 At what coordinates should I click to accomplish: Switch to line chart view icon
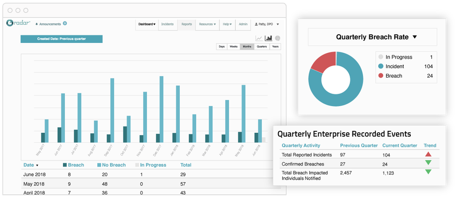coord(259,38)
